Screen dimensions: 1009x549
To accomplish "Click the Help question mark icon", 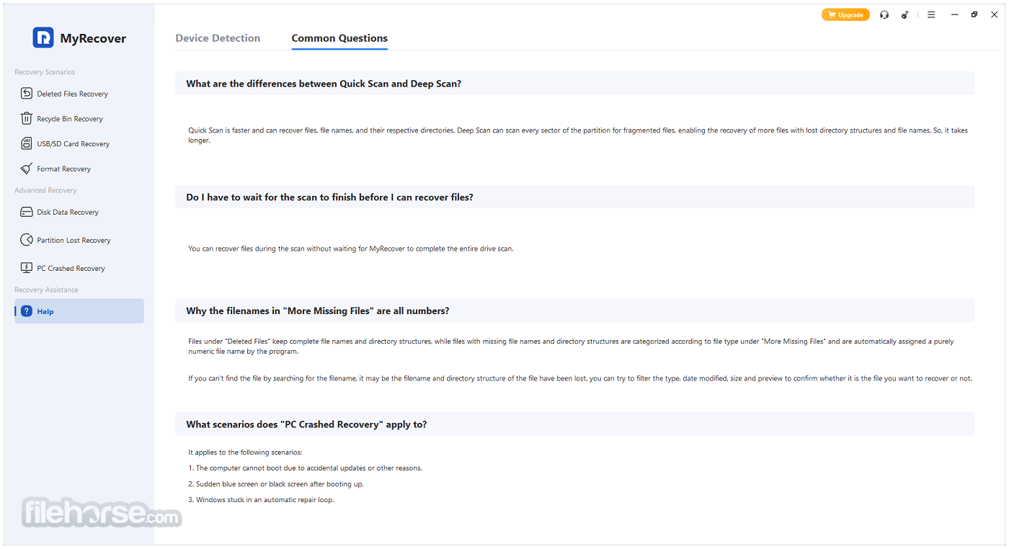I will click(27, 311).
